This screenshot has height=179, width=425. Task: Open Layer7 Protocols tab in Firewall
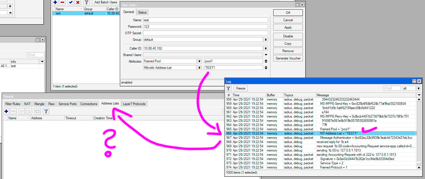pyautogui.click(x=134, y=104)
